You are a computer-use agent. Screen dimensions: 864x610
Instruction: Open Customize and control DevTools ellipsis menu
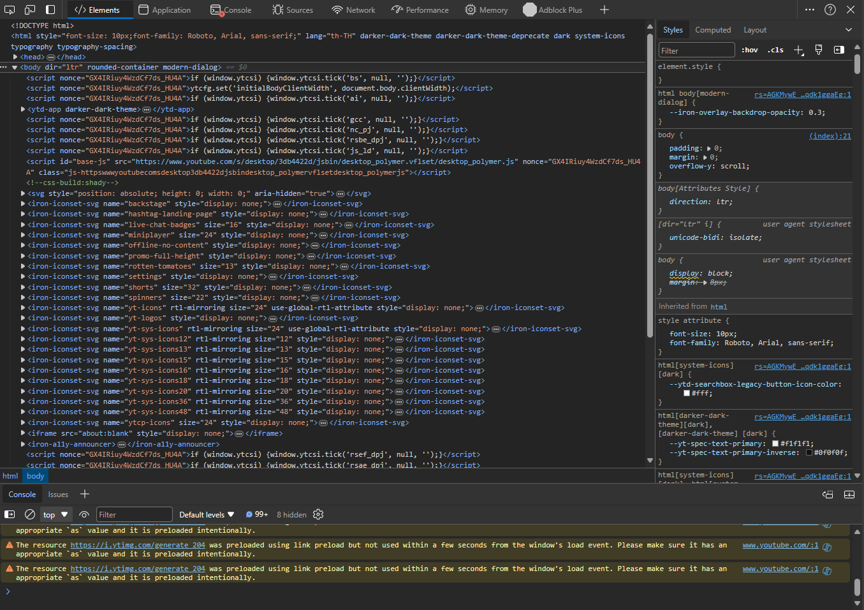point(810,10)
